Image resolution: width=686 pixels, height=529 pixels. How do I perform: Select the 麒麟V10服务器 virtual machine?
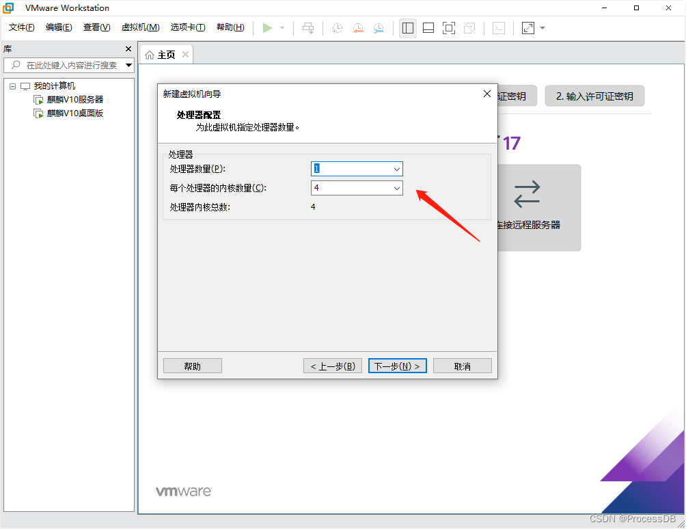click(74, 100)
